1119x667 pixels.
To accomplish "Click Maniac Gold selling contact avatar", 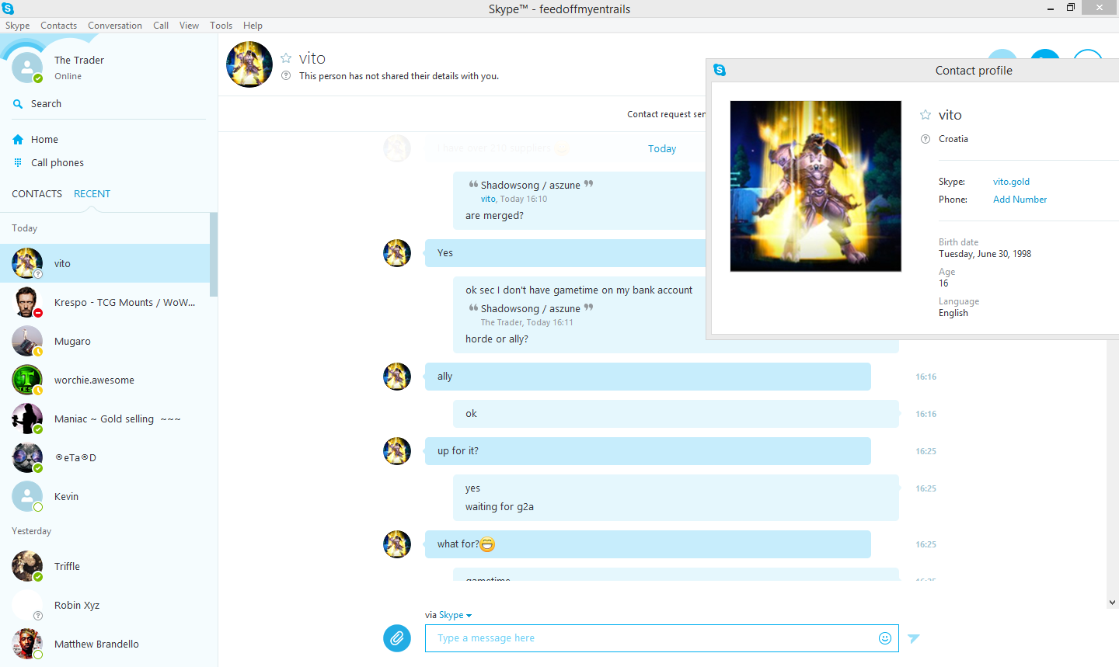I will coord(27,419).
